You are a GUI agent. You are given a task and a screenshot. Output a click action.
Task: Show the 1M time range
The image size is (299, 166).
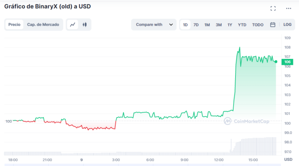coord(207,25)
